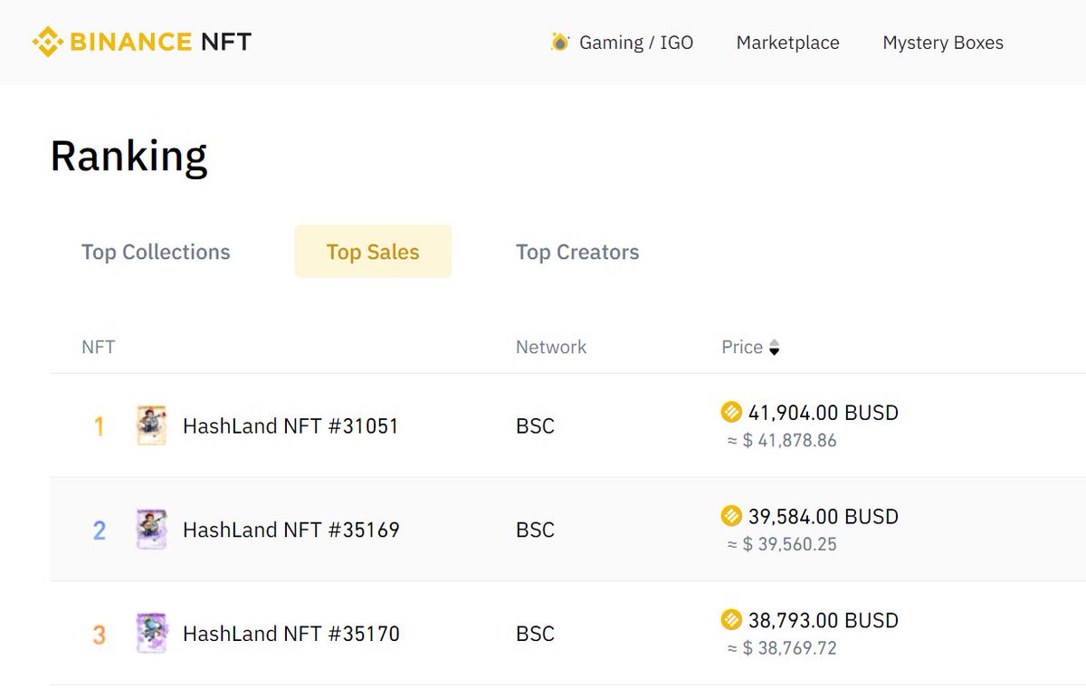
Task: Click the ≈ $ 38,769.72 value
Action: point(782,648)
